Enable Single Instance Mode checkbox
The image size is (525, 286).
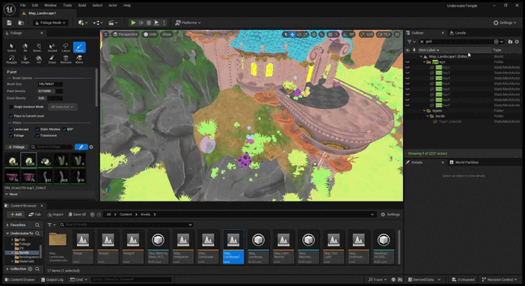click(11, 106)
